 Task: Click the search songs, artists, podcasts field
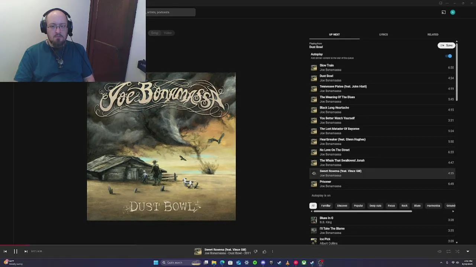tap(171, 12)
